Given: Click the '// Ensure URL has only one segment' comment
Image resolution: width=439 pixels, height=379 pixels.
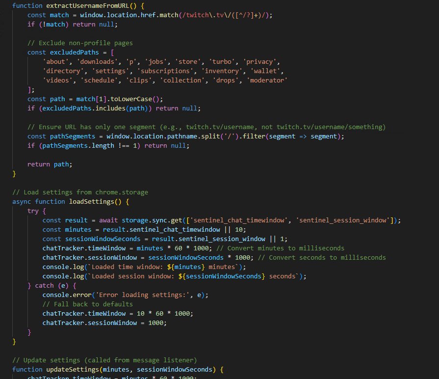Looking at the screenshot, I should tap(207, 127).
